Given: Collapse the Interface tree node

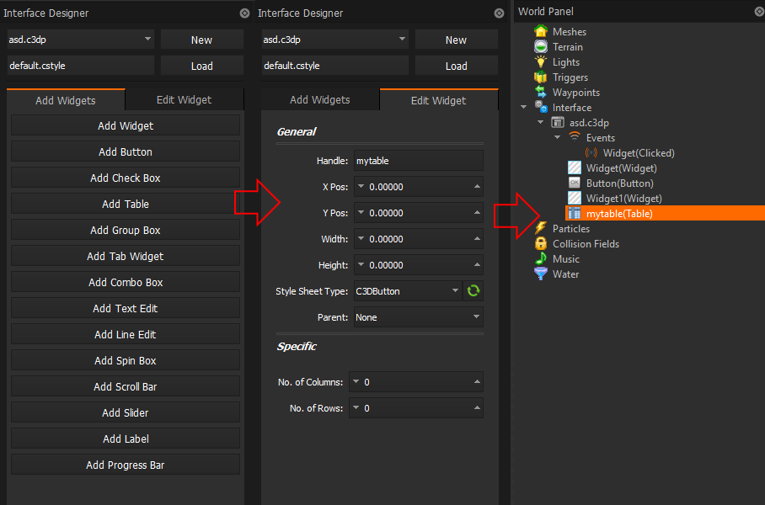Looking at the screenshot, I should (523, 107).
